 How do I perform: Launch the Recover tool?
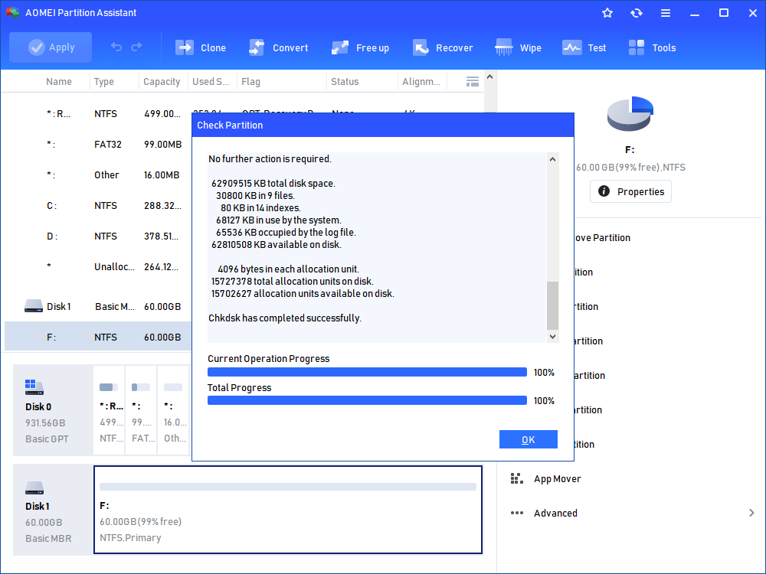(443, 47)
